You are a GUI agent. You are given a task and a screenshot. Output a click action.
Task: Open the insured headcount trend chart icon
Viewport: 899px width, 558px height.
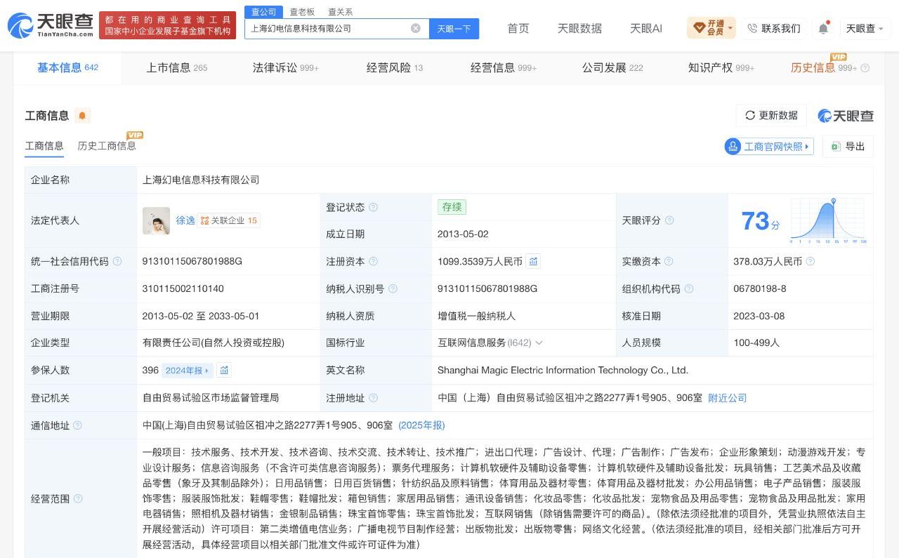coord(224,370)
